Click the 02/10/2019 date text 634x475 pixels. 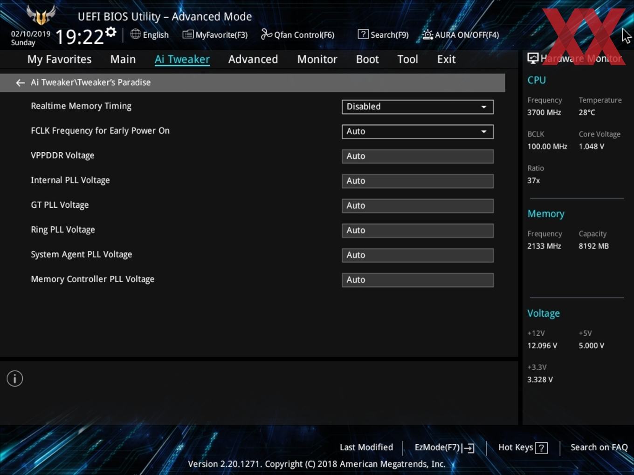click(x=31, y=34)
